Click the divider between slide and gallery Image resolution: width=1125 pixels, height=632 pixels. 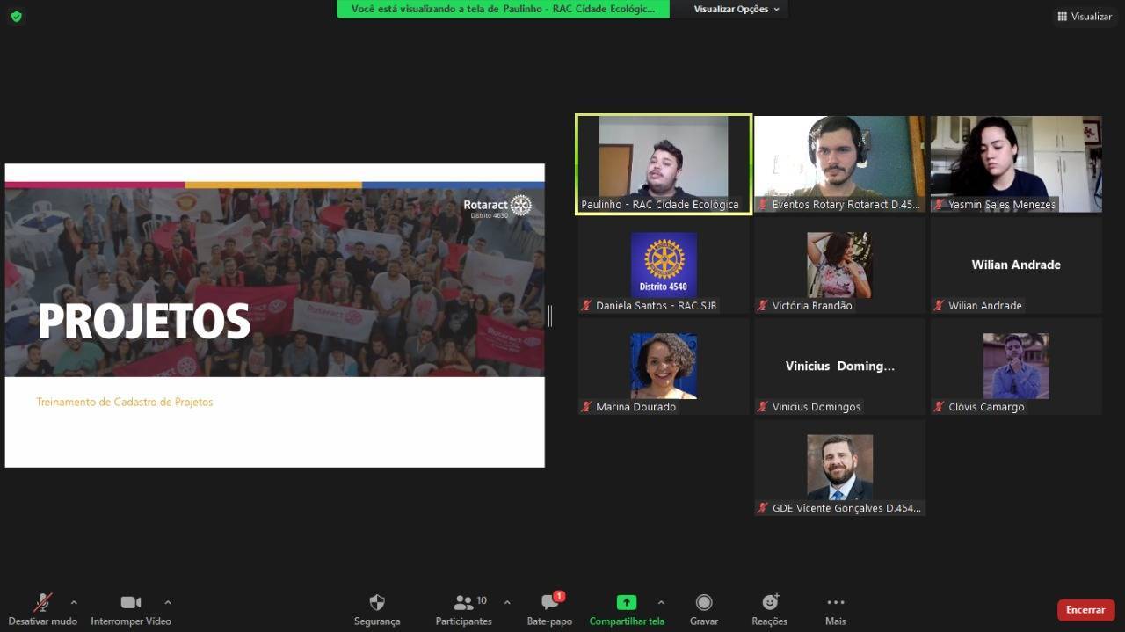(x=550, y=316)
